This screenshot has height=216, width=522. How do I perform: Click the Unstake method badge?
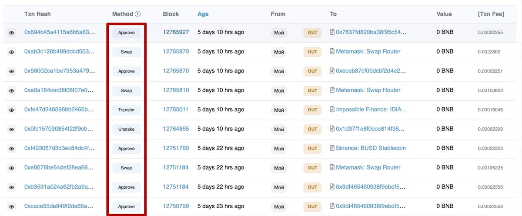coord(126,129)
